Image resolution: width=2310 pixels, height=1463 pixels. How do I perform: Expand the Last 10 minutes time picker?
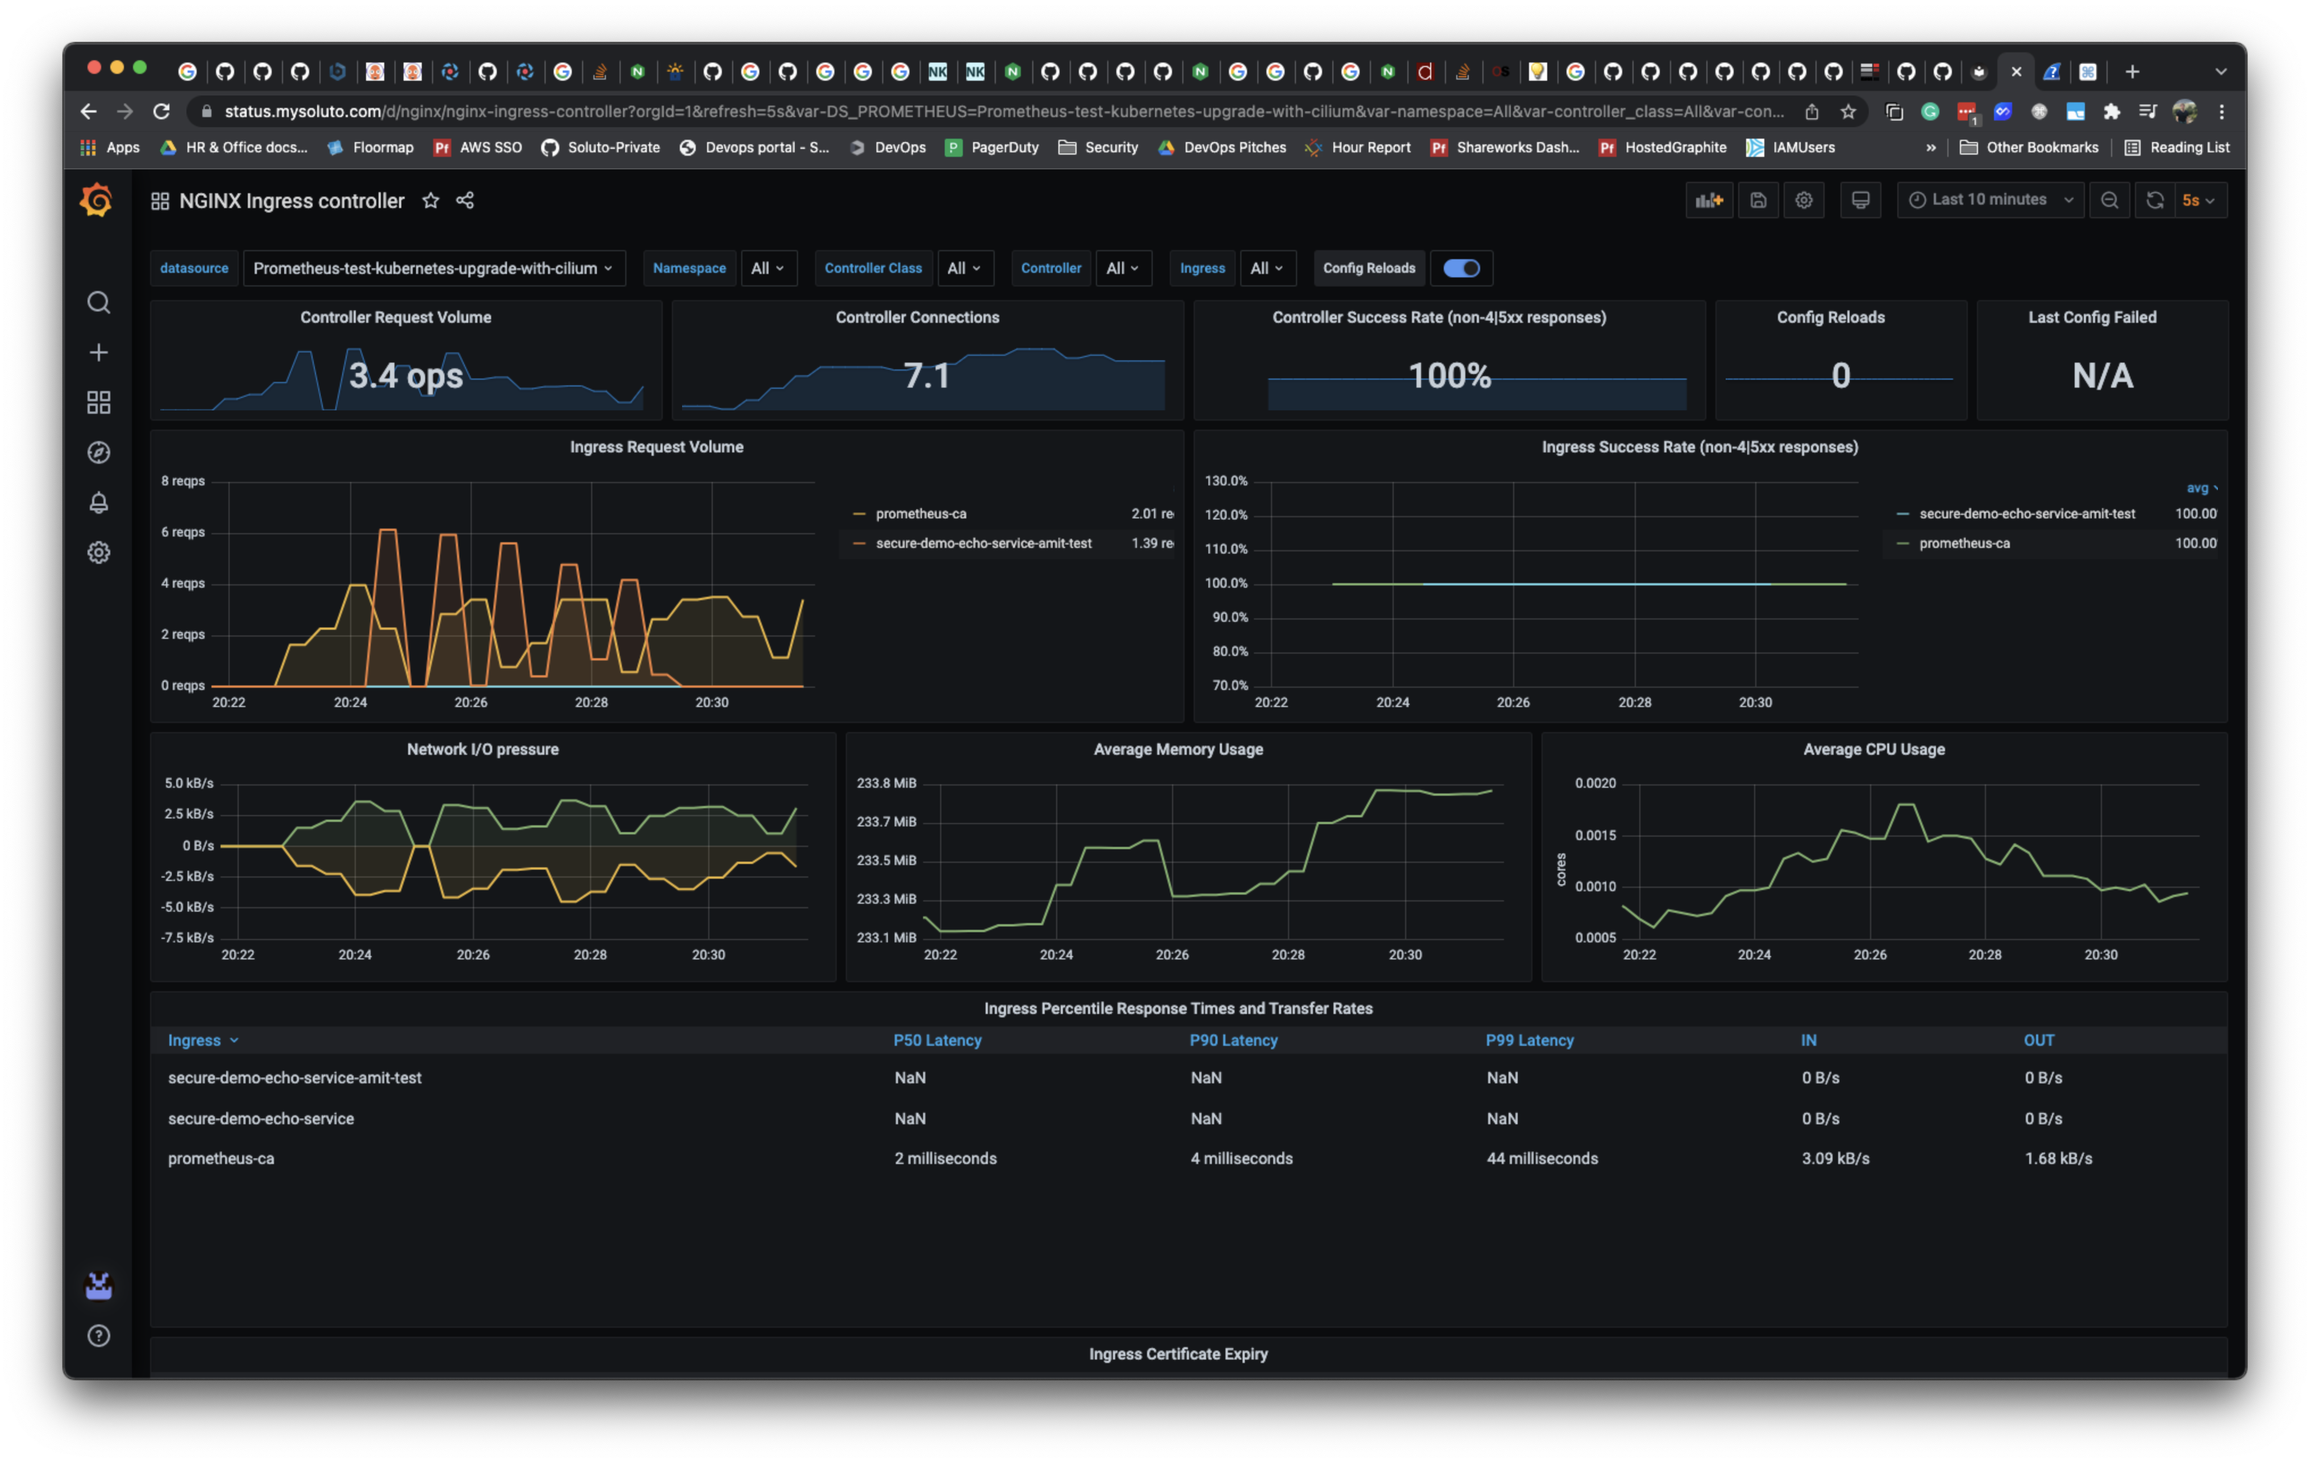coord(1989,201)
